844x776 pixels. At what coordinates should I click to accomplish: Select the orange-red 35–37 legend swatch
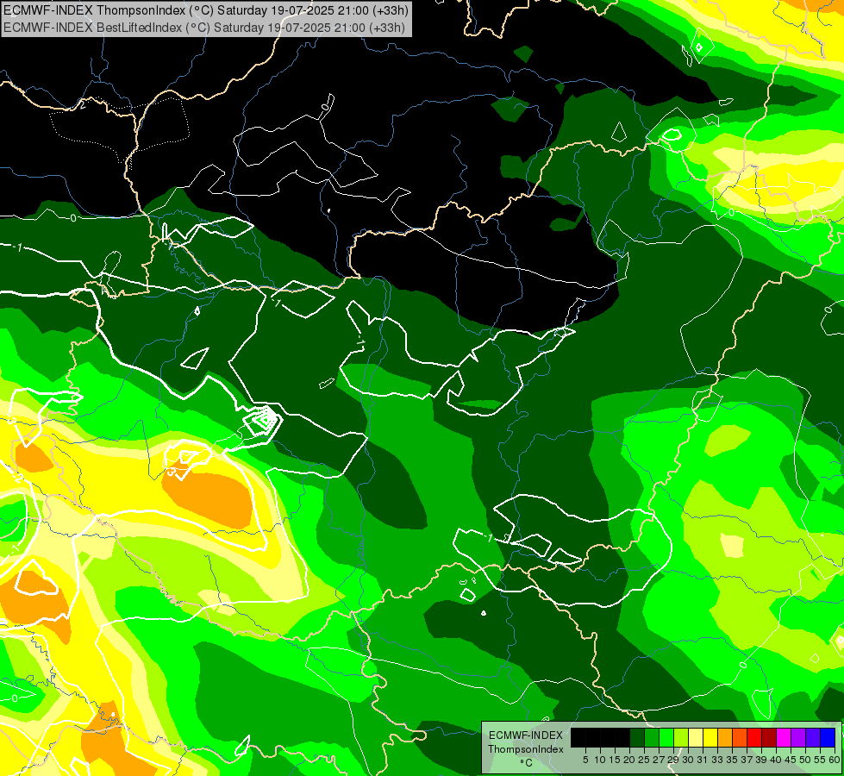(740, 737)
